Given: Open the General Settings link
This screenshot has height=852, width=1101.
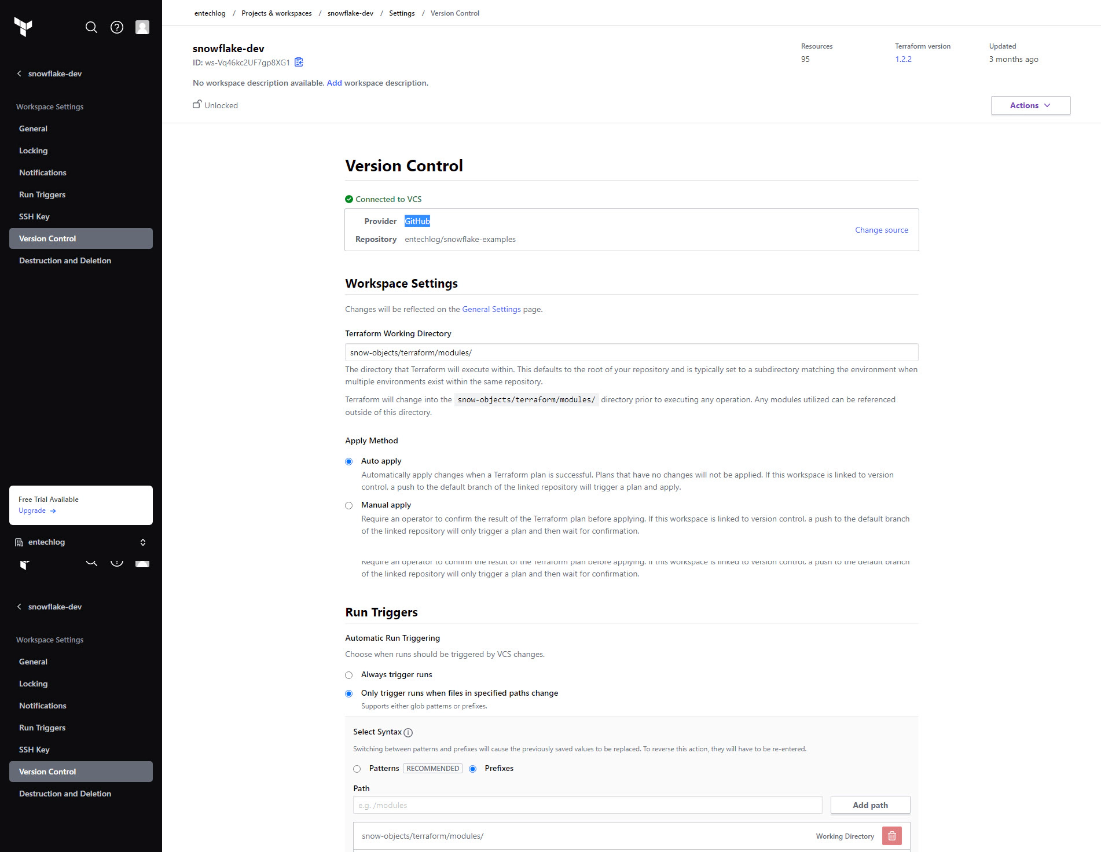Looking at the screenshot, I should pyautogui.click(x=491, y=309).
